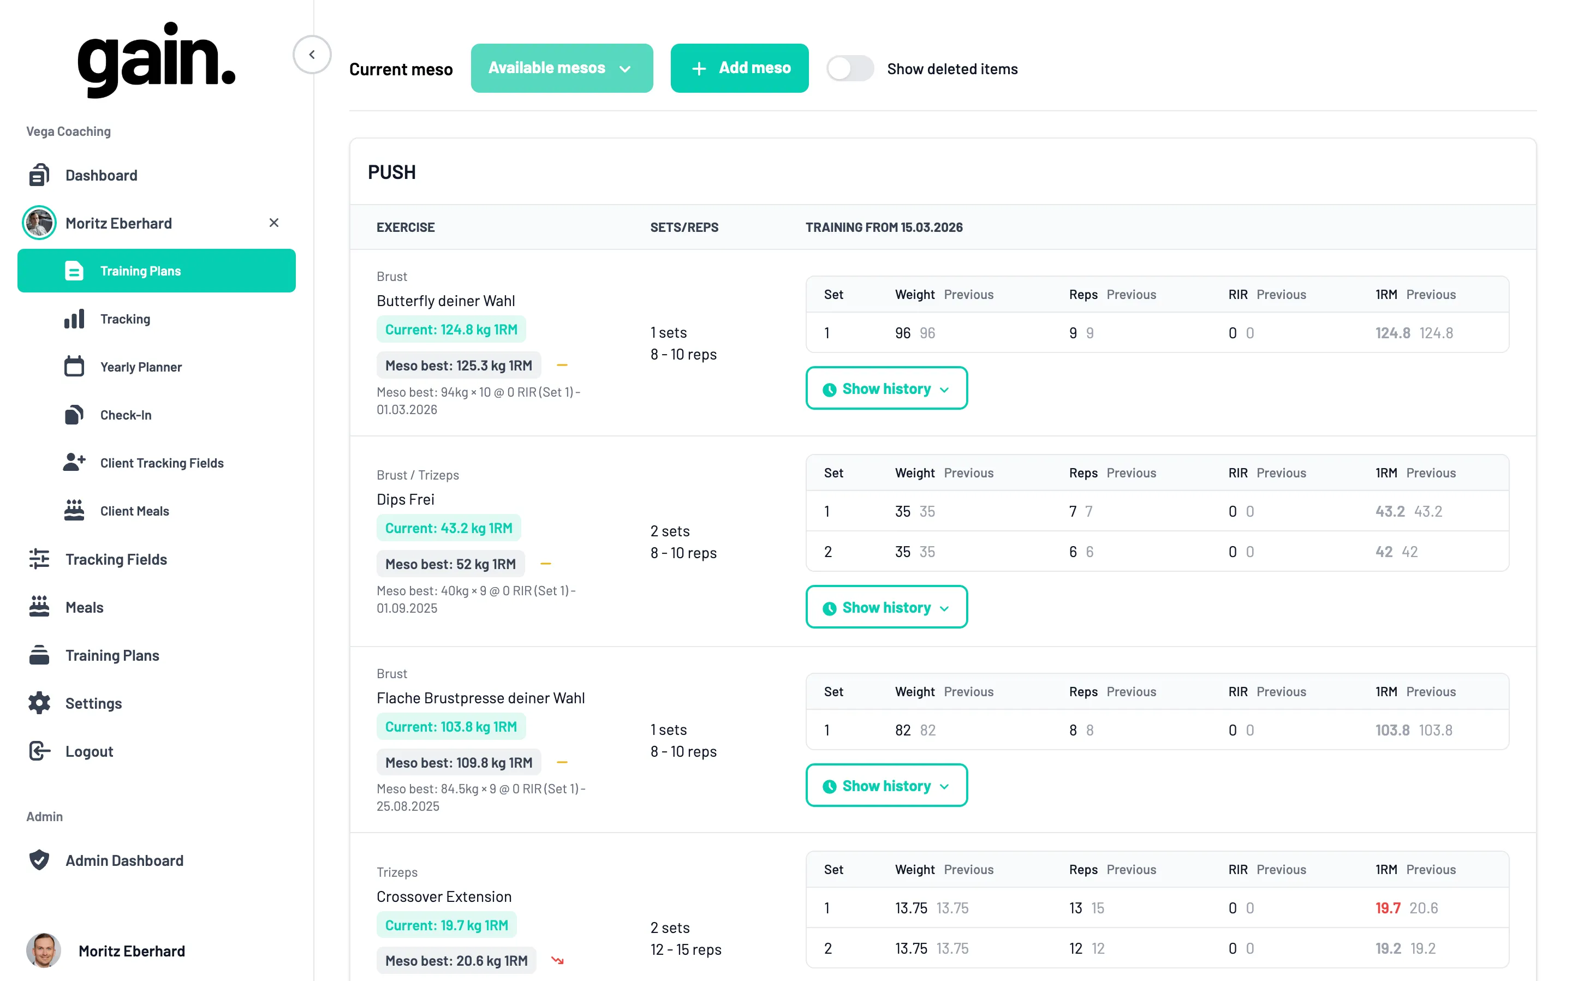Close the Moritz Eberhard client section
The image size is (1572, 981).
[274, 223]
